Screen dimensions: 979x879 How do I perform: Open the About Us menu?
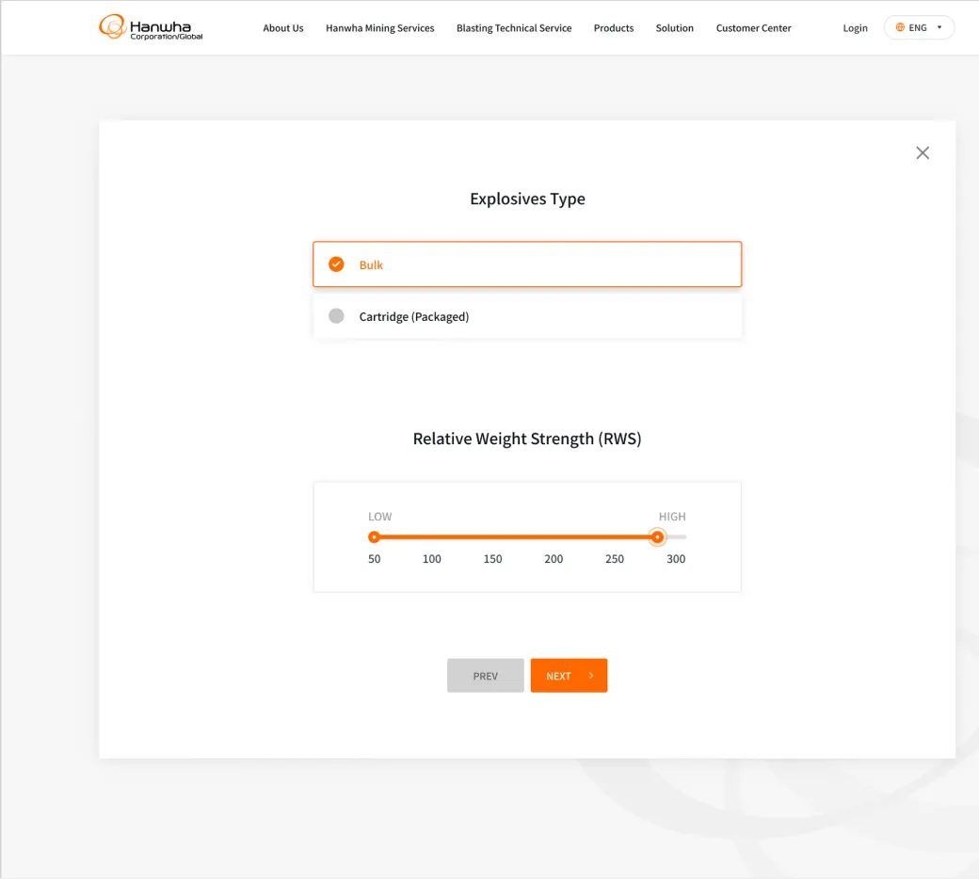point(283,28)
